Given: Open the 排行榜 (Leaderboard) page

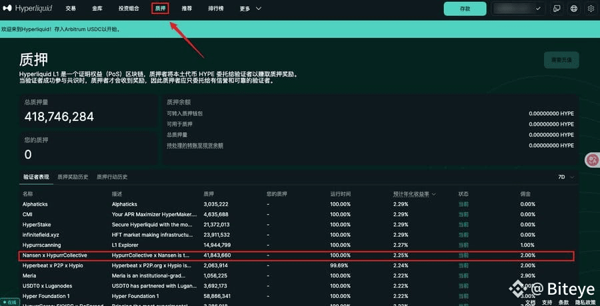Looking at the screenshot, I should click(216, 9).
